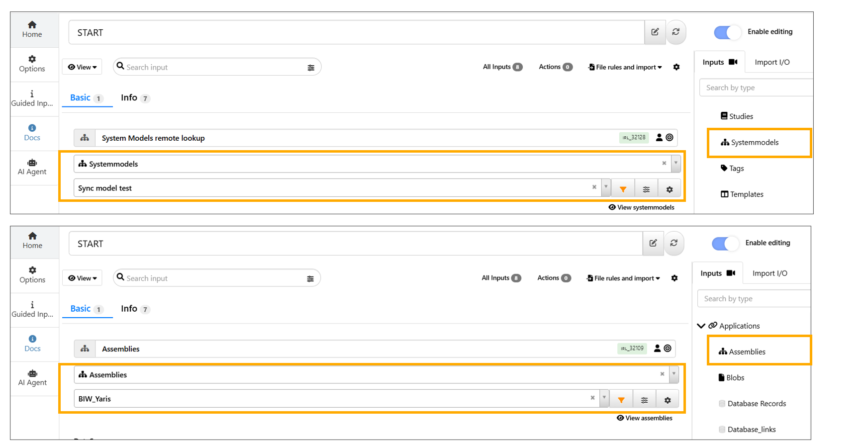Click the View assemblies eye link
The width and height of the screenshot is (867, 444).
[x=644, y=418]
